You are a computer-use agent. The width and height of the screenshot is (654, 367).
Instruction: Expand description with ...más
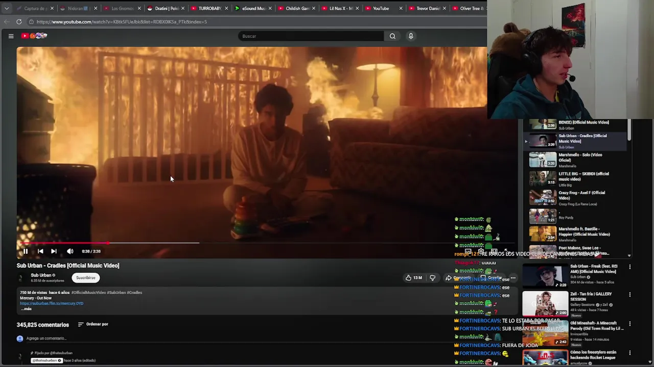pos(26,309)
